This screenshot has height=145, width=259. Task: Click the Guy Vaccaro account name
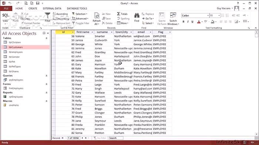click(223, 8)
